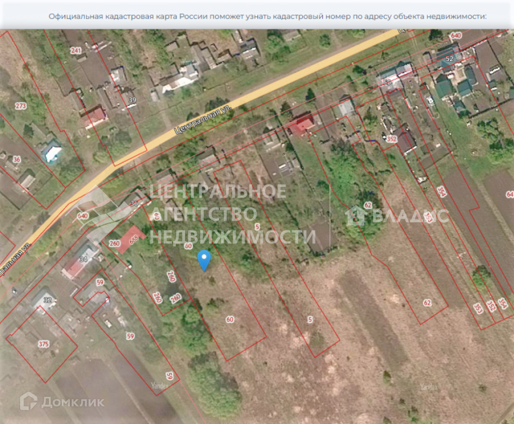
Task: Select parcel label 640 beside house 52
Action: coord(456,35)
